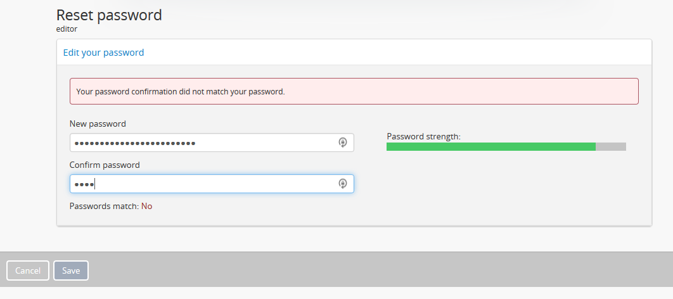
Task: Click the 'Password strength:' label
Action: (x=423, y=136)
